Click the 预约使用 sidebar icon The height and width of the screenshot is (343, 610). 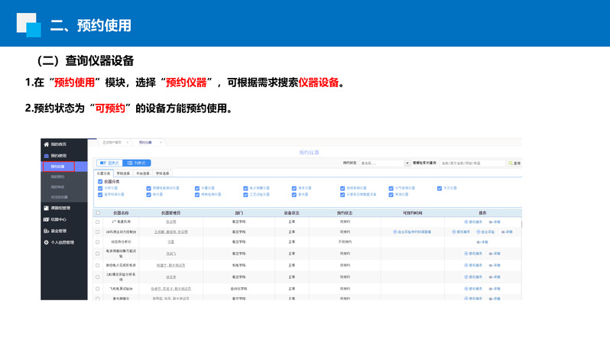click(47, 155)
